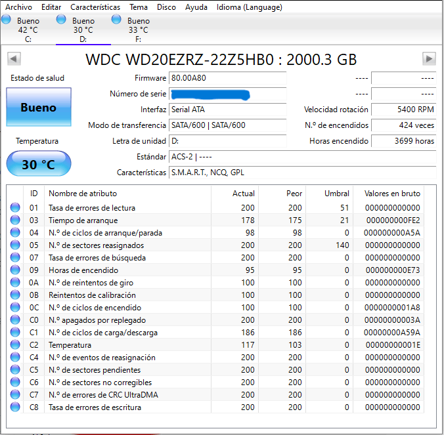Screen dimensions: 444x435
Task: Open the Características menu
Action: point(95,7)
